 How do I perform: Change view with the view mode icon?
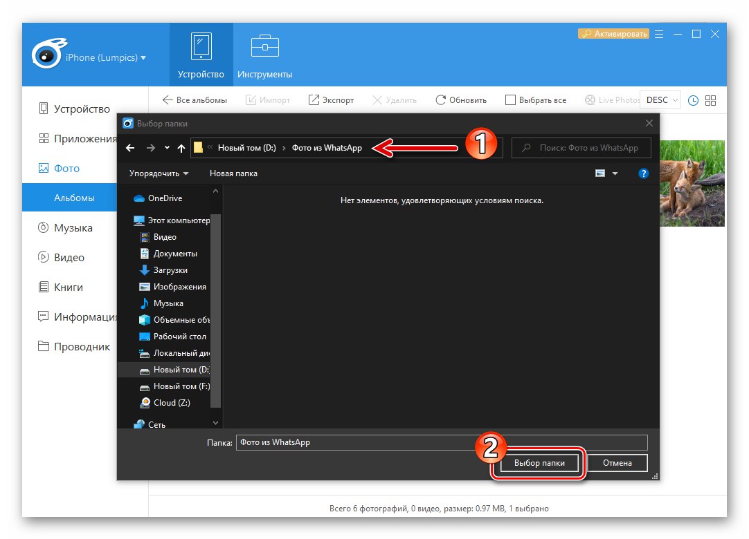coord(600,173)
